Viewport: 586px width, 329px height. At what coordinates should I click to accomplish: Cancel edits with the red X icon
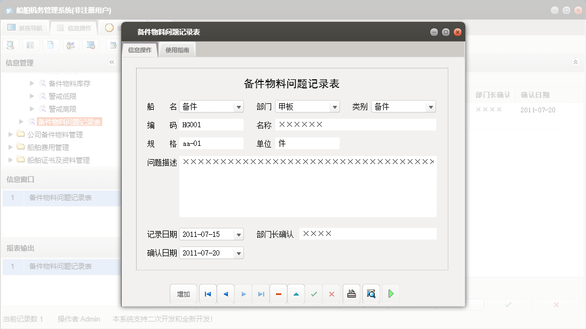click(331, 293)
